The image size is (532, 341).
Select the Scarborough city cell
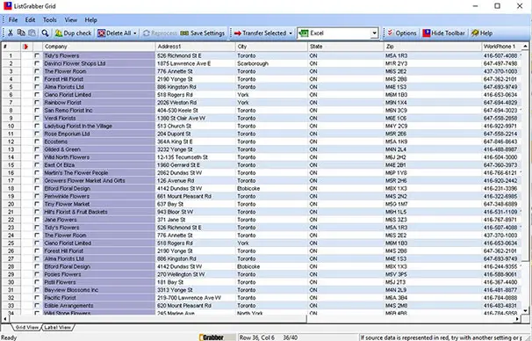click(x=271, y=63)
